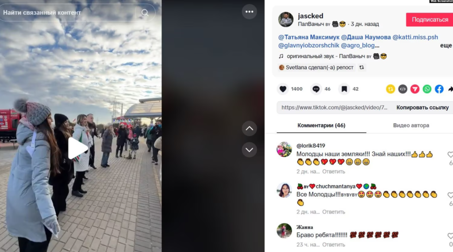The width and height of the screenshot is (453, 252).
Task: Click the yellow repost icon
Action: (391, 89)
